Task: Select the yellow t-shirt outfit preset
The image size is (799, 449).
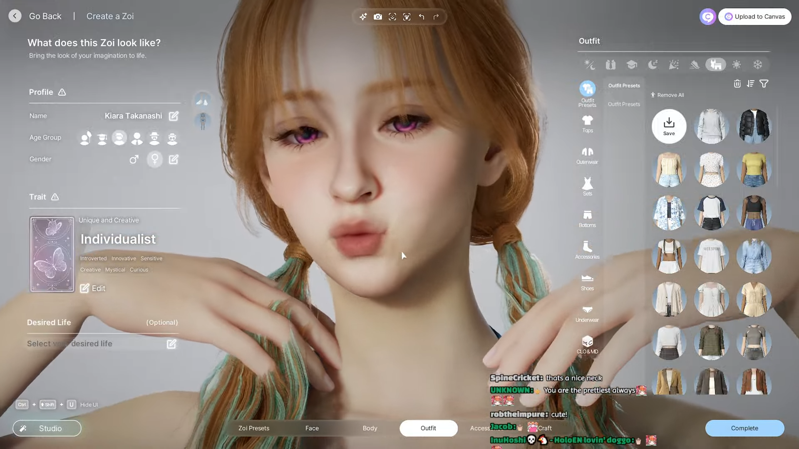Action: click(754, 169)
